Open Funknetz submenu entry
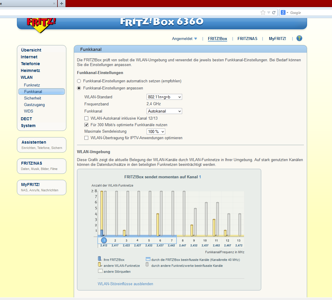 [32, 85]
